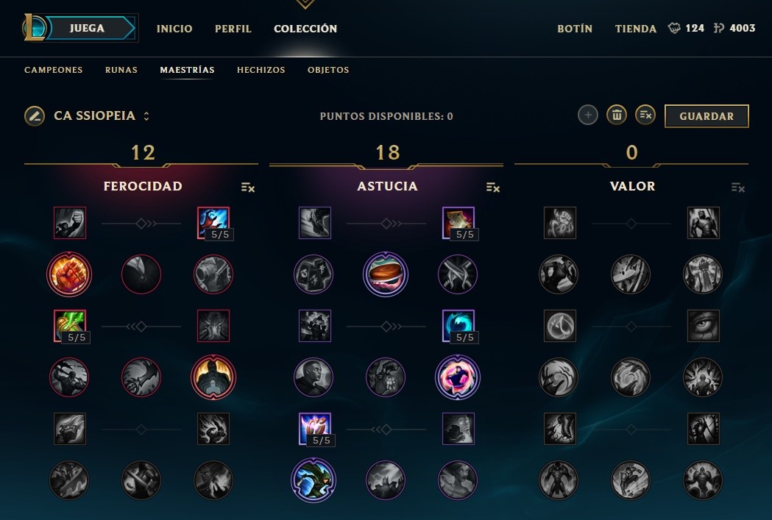This screenshot has height=520, width=772.
Task: Select the green-hooded keystone mastery in Astucia
Action: pos(313,480)
